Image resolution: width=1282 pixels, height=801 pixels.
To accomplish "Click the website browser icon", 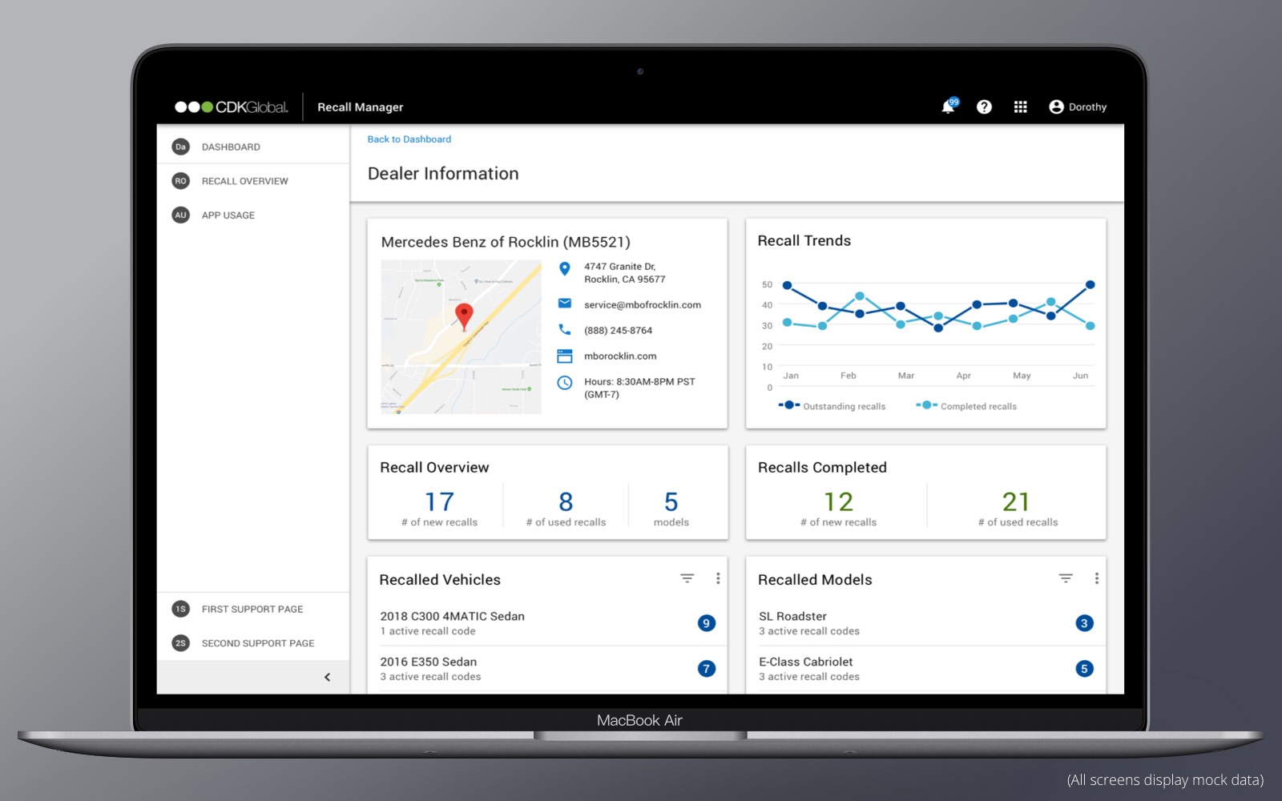I will (x=565, y=356).
